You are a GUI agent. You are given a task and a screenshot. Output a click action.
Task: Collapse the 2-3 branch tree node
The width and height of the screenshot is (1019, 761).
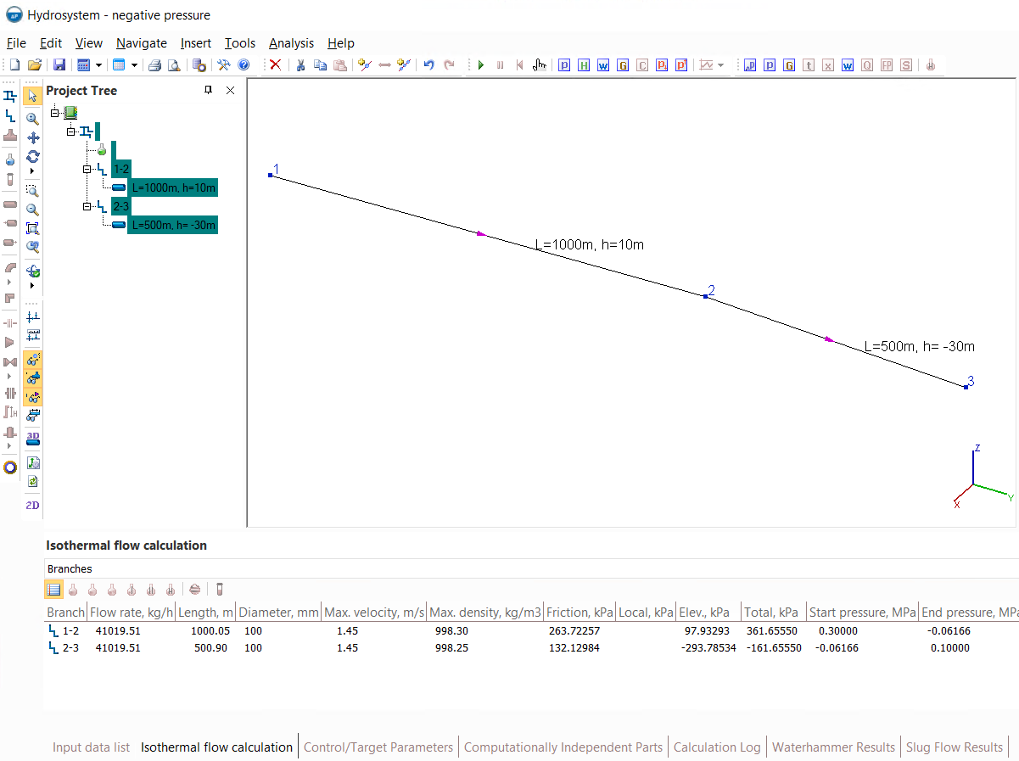click(87, 206)
